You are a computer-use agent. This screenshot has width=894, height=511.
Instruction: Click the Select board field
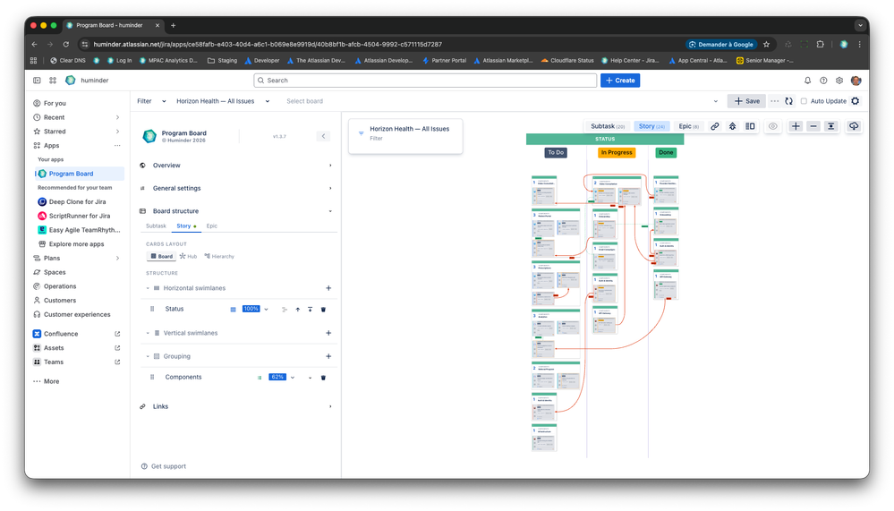point(502,101)
